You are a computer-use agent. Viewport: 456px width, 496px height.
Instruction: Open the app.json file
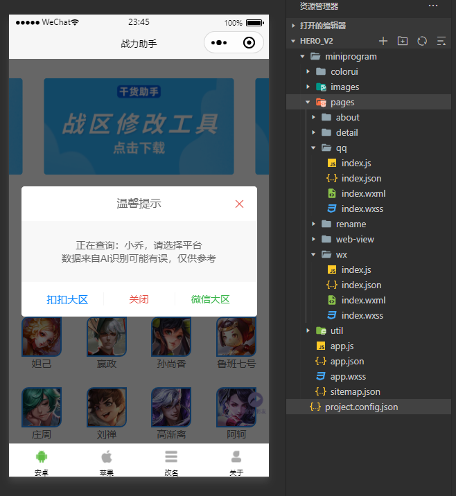(369, 361)
